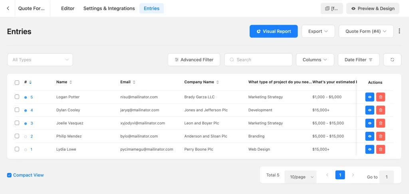The height and width of the screenshot is (194, 409).
Task: Check the box for Logan Potter row
Action: click(17, 97)
